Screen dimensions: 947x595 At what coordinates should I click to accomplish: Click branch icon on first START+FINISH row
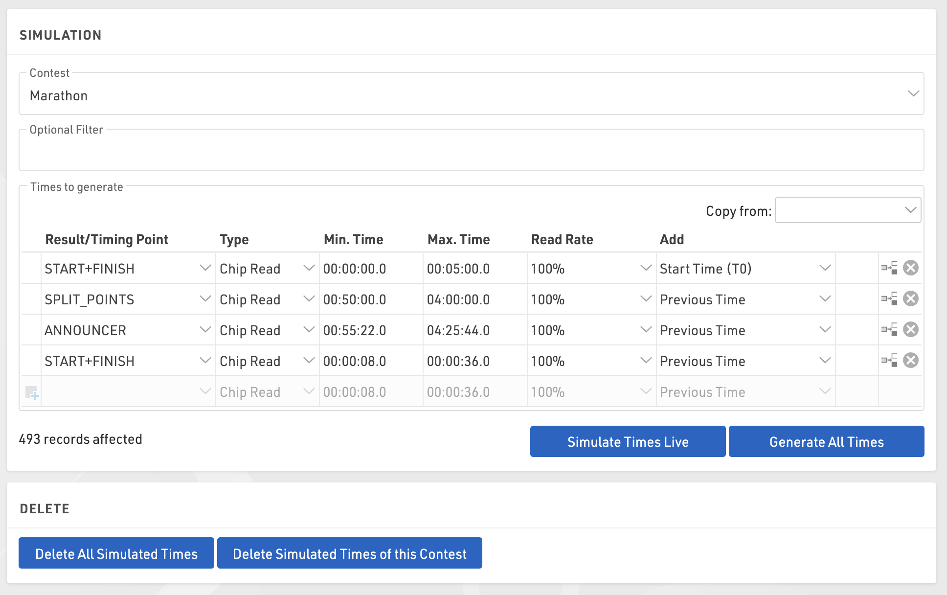(889, 268)
